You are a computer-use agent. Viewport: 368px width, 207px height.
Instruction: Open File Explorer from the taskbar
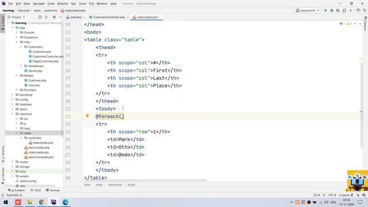(x=30, y=202)
